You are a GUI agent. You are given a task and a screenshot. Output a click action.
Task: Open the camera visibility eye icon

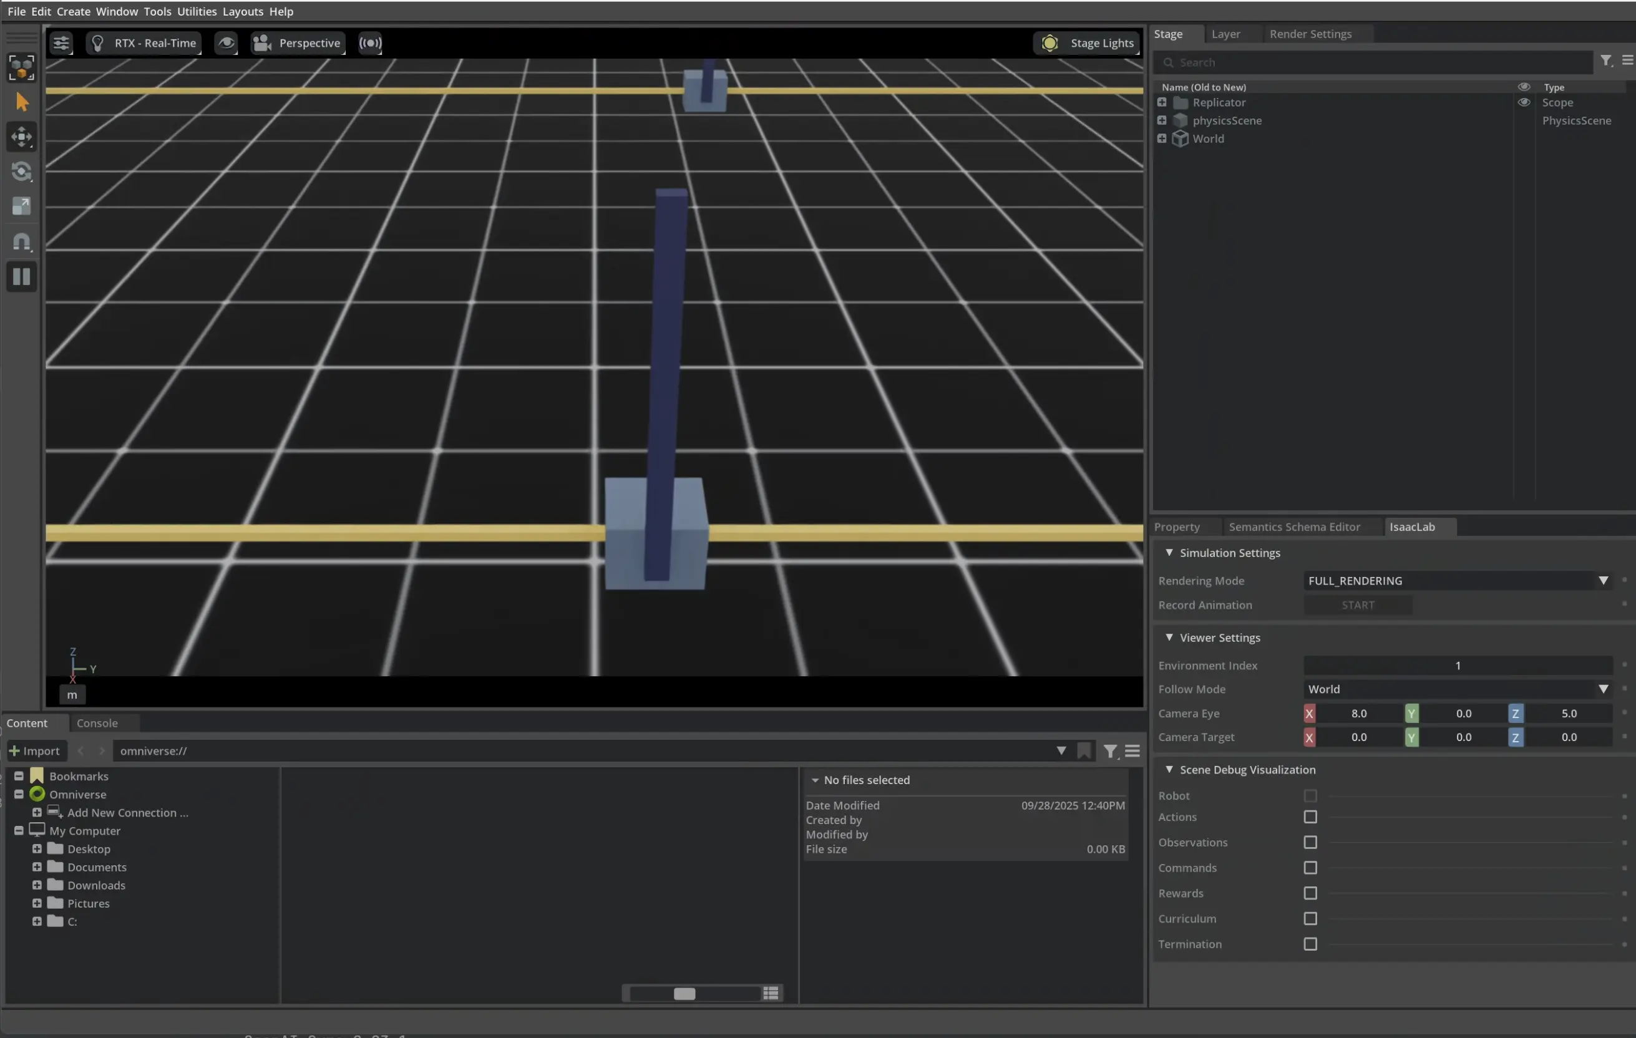pyautogui.click(x=226, y=42)
